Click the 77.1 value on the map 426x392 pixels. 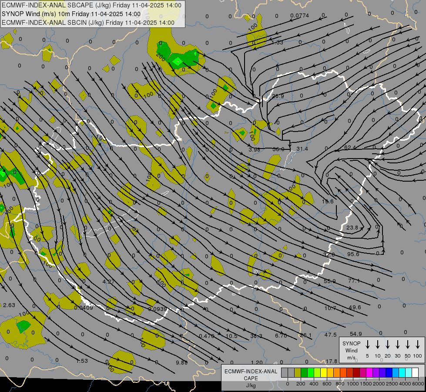(x=354, y=280)
